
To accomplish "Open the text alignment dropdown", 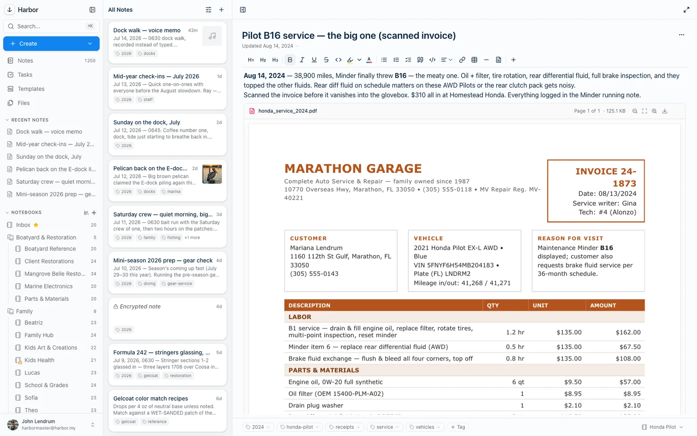I will coord(447,60).
